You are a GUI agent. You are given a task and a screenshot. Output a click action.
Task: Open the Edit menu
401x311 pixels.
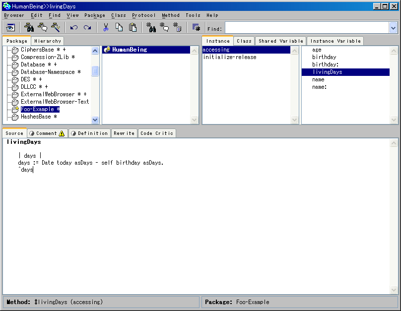point(37,15)
